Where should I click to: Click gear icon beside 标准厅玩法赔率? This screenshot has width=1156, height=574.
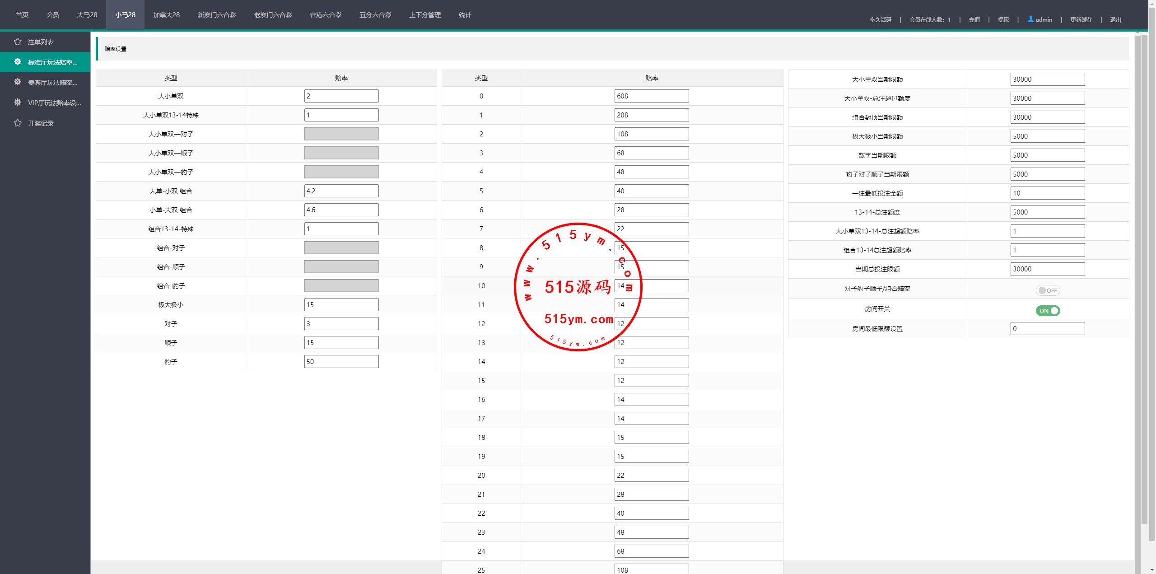click(18, 61)
